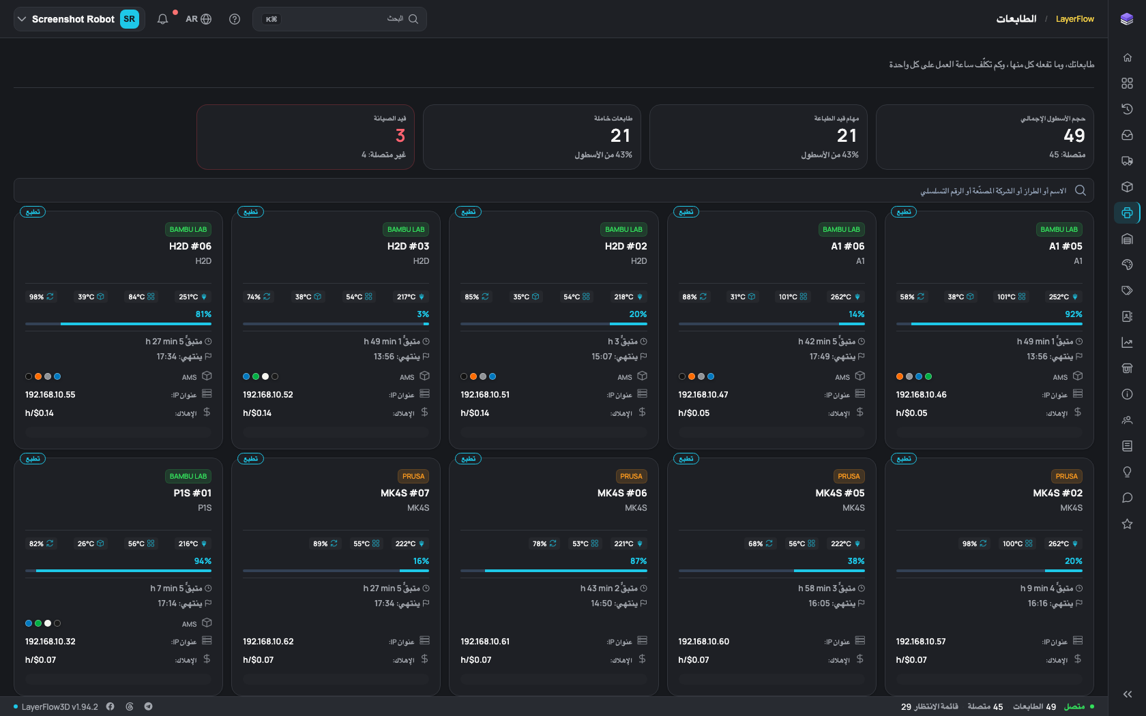
Task: Open the home icon in sidebar
Action: pyautogui.click(x=1127, y=57)
